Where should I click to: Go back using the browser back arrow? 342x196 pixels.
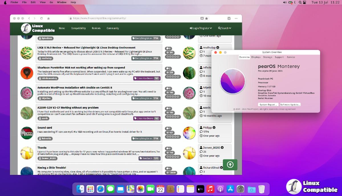(29, 18)
